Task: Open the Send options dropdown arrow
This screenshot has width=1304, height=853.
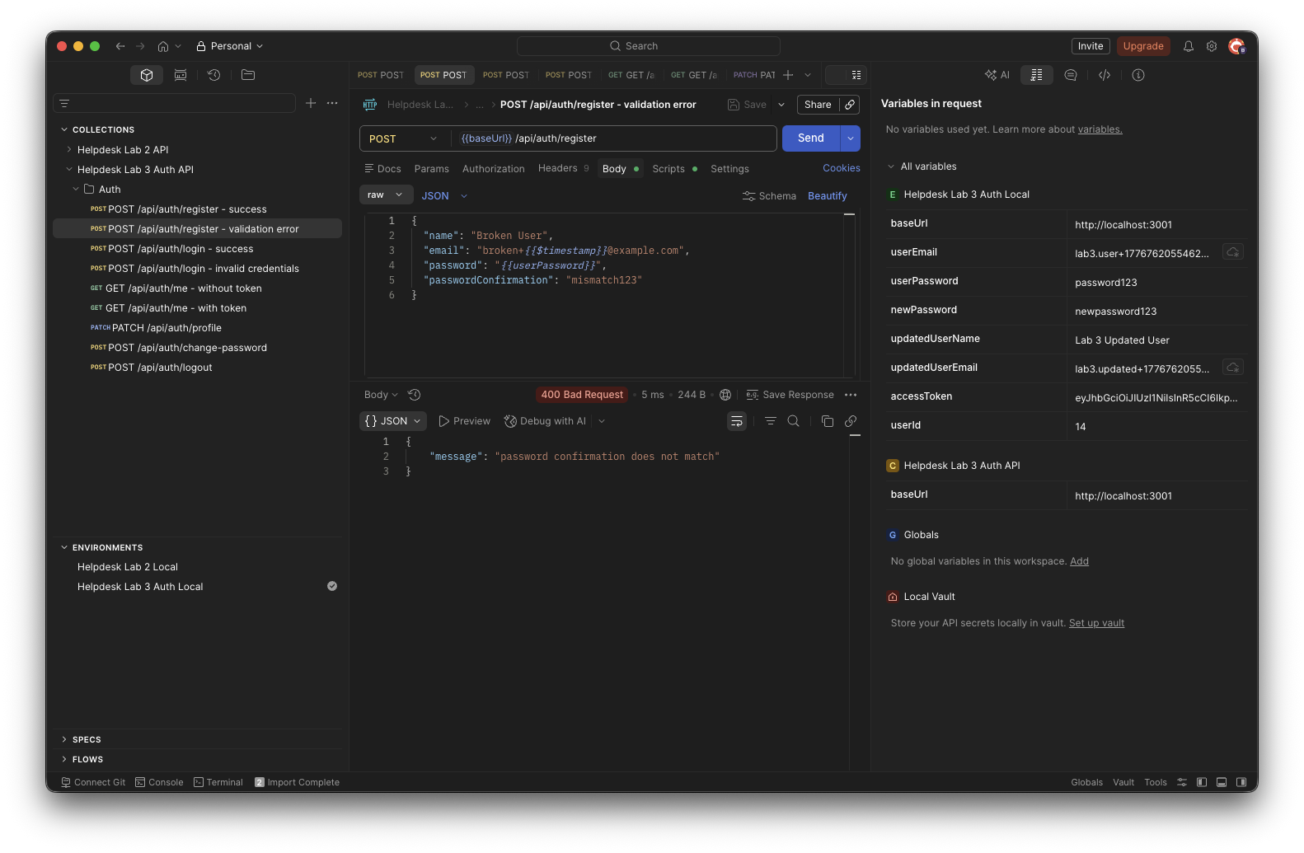Action: pyautogui.click(x=851, y=138)
